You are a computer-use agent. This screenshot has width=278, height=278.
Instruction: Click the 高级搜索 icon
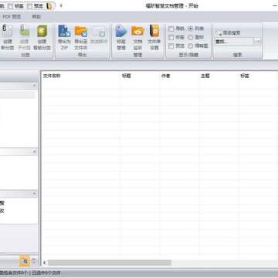(x=219, y=33)
